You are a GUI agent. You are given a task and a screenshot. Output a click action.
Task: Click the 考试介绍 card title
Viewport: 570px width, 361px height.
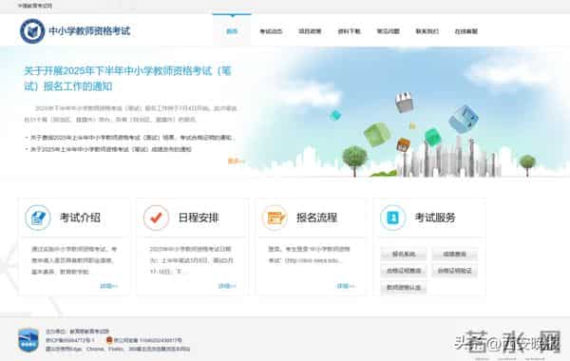pos(80,218)
